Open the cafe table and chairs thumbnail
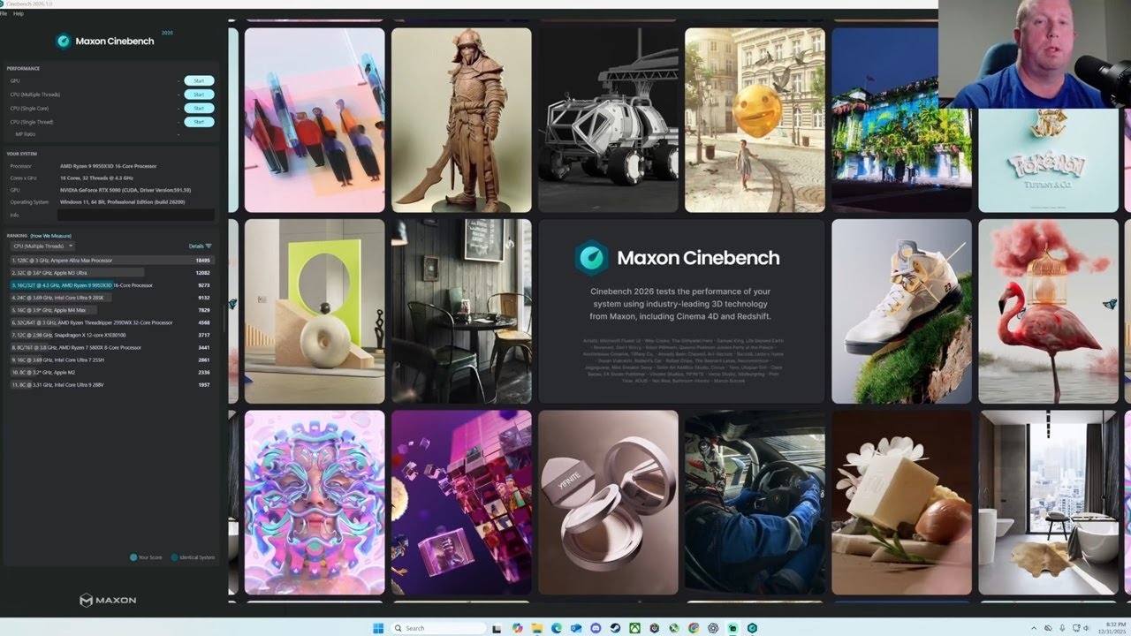This screenshot has height=636, width=1131. pyautogui.click(x=461, y=311)
